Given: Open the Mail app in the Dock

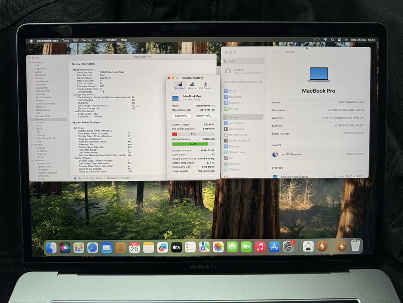Looking at the screenshot, I should point(106,248).
